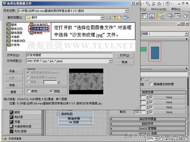Image resolution: width=190 pixels, height=142 pixels.
Task: Open the help question mark in 3ds Max
Action: tap(168, 3)
